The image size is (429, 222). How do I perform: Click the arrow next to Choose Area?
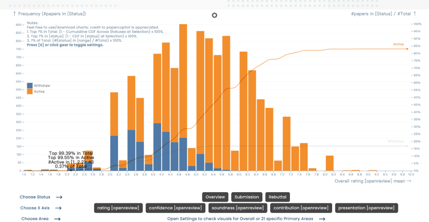point(57,219)
